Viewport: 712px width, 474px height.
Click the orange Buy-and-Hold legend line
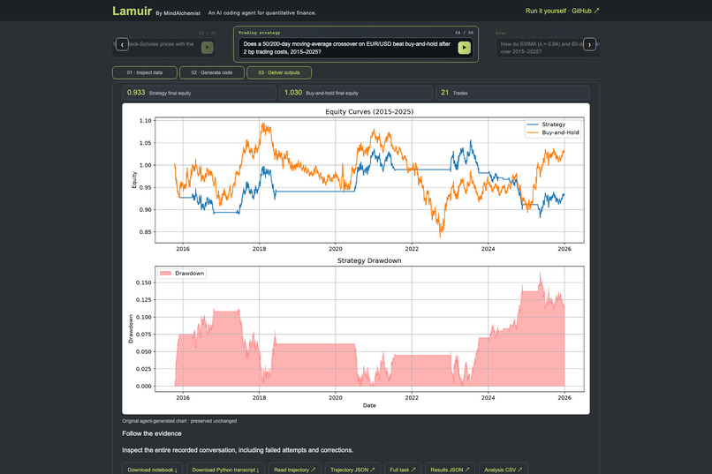click(532, 132)
